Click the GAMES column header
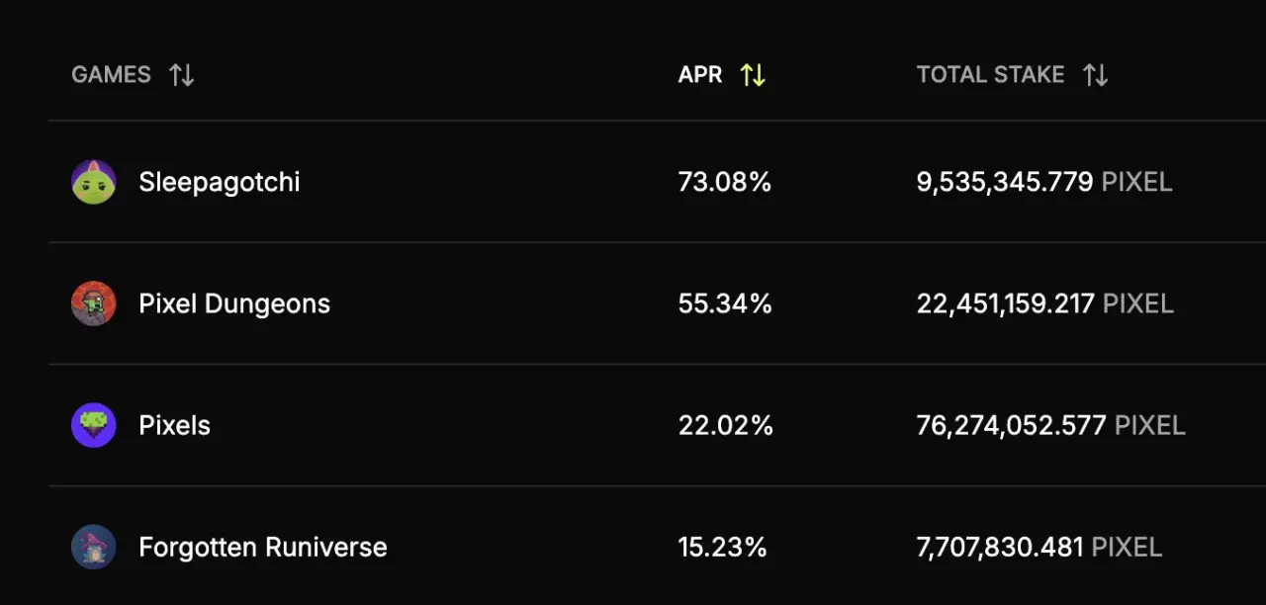The height and width of the screenshot is (605, 1266). click(x=111, y=75)
